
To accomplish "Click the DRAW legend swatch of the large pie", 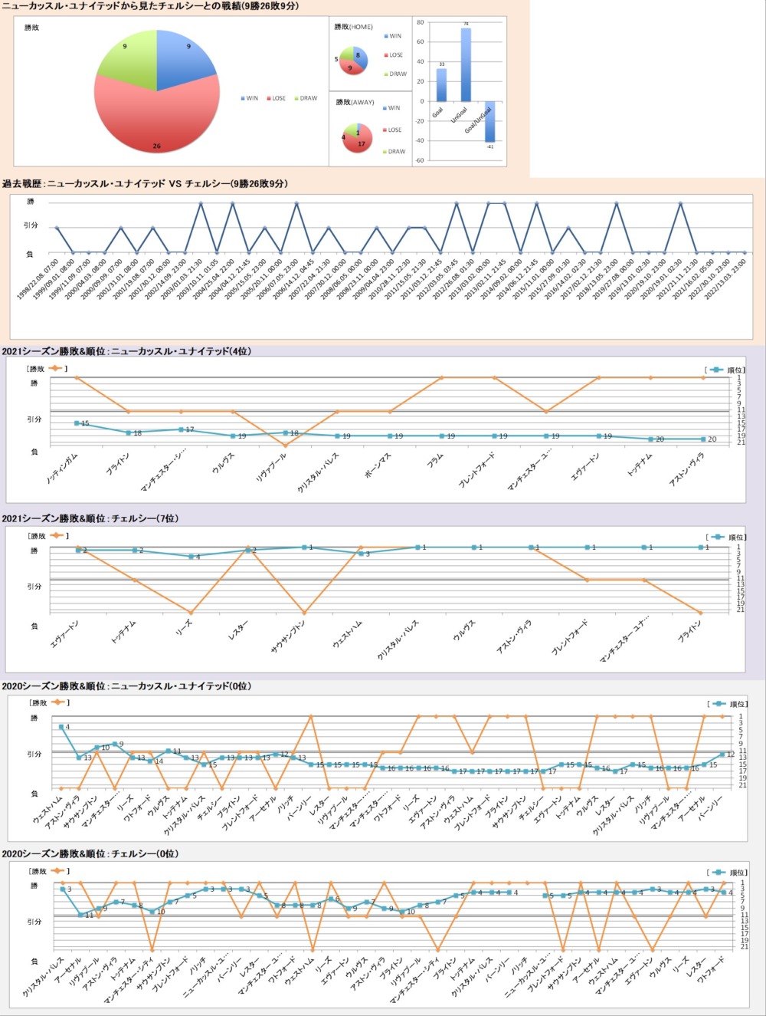I will pyautogui.click(x=296, y=98).
